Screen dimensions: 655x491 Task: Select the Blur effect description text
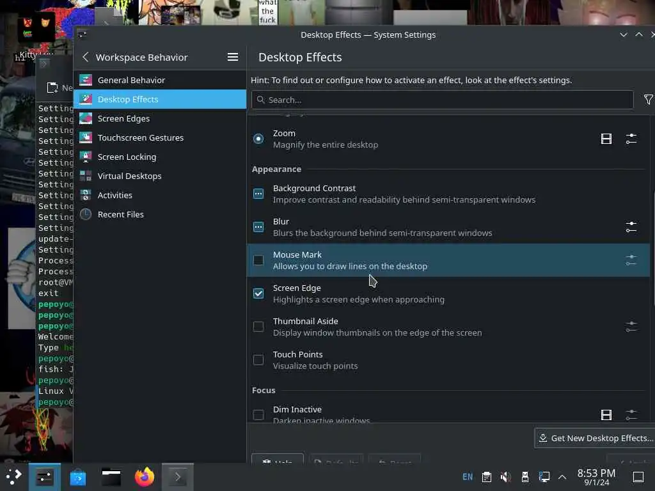(383, 233)
